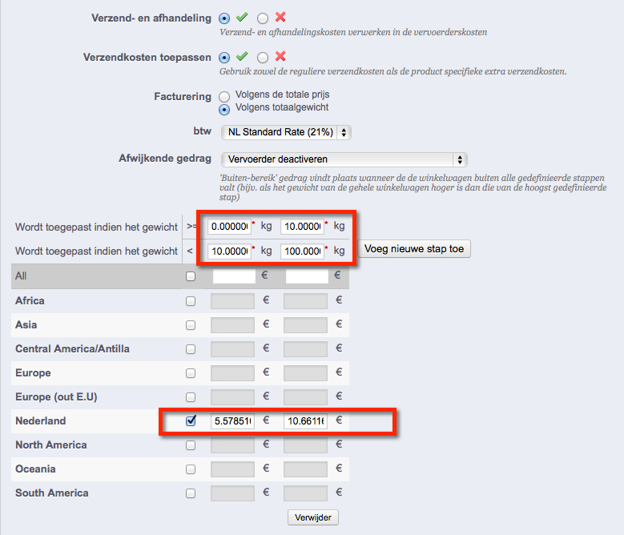Click red cross for Verzend- en afhandeling
Image resolution: width=624 pixels, height=535 pixels.
(280, 18)
